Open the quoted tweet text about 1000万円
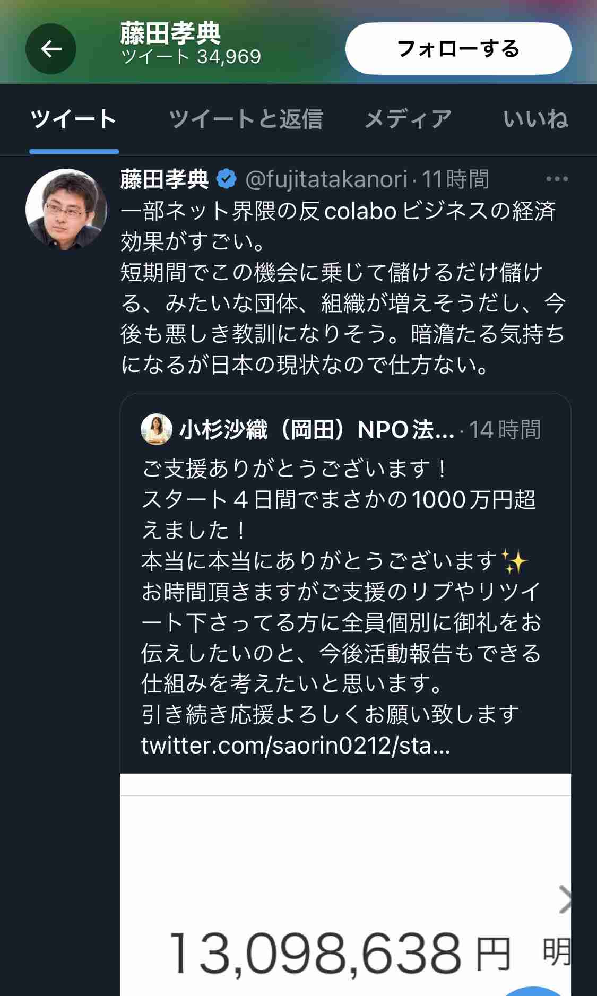This screenshot has height=996, width=597. coord(341,592)
